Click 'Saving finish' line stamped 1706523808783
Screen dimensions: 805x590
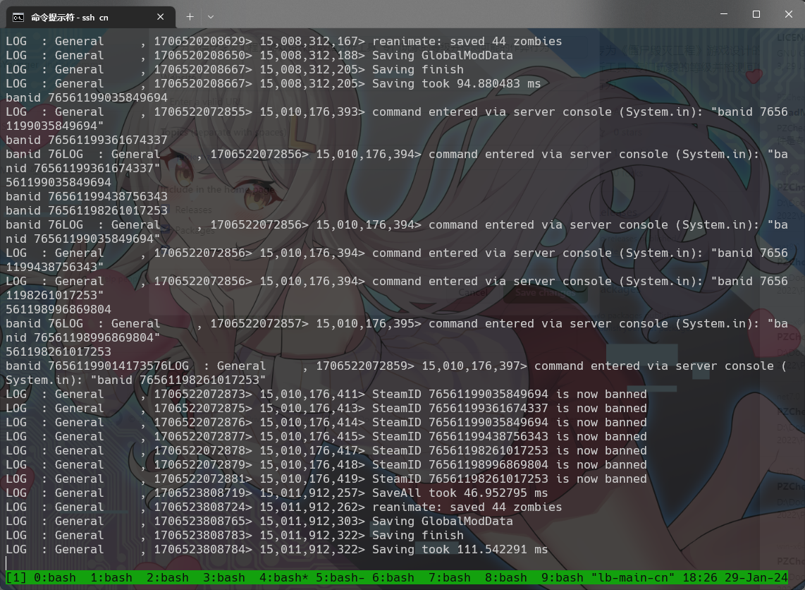(235, 536)
